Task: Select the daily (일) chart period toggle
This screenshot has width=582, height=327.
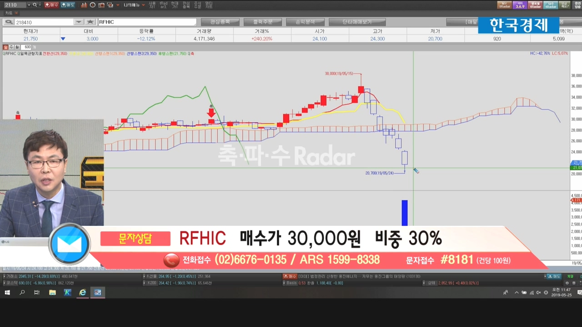Action: click(5, 47)
